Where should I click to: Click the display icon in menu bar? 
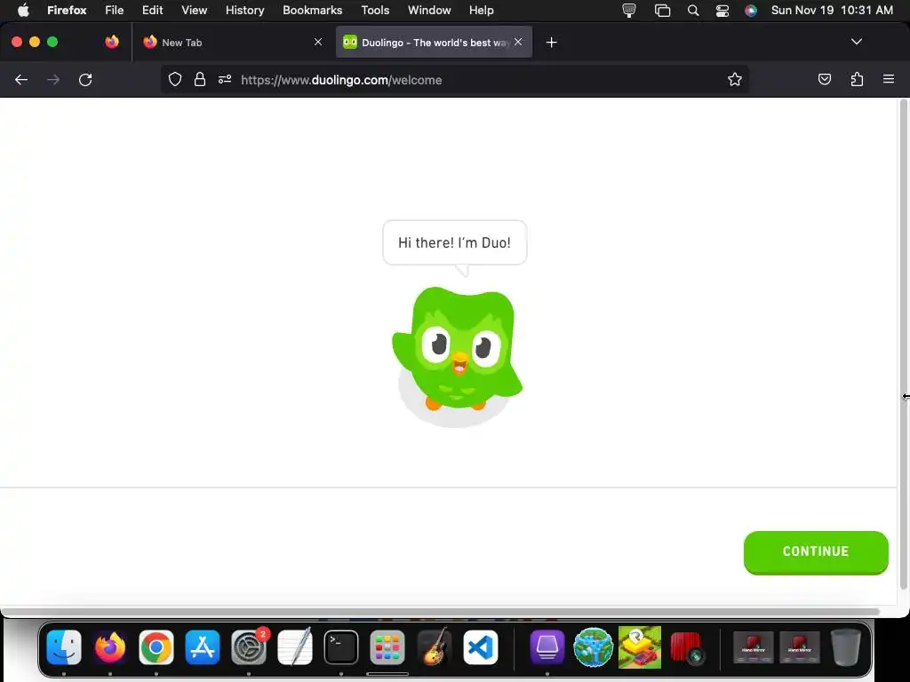(629, 11)
